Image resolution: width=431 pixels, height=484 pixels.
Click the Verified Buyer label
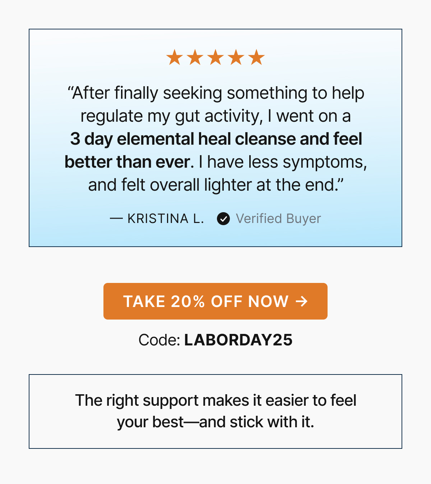(x=278, y=219)
